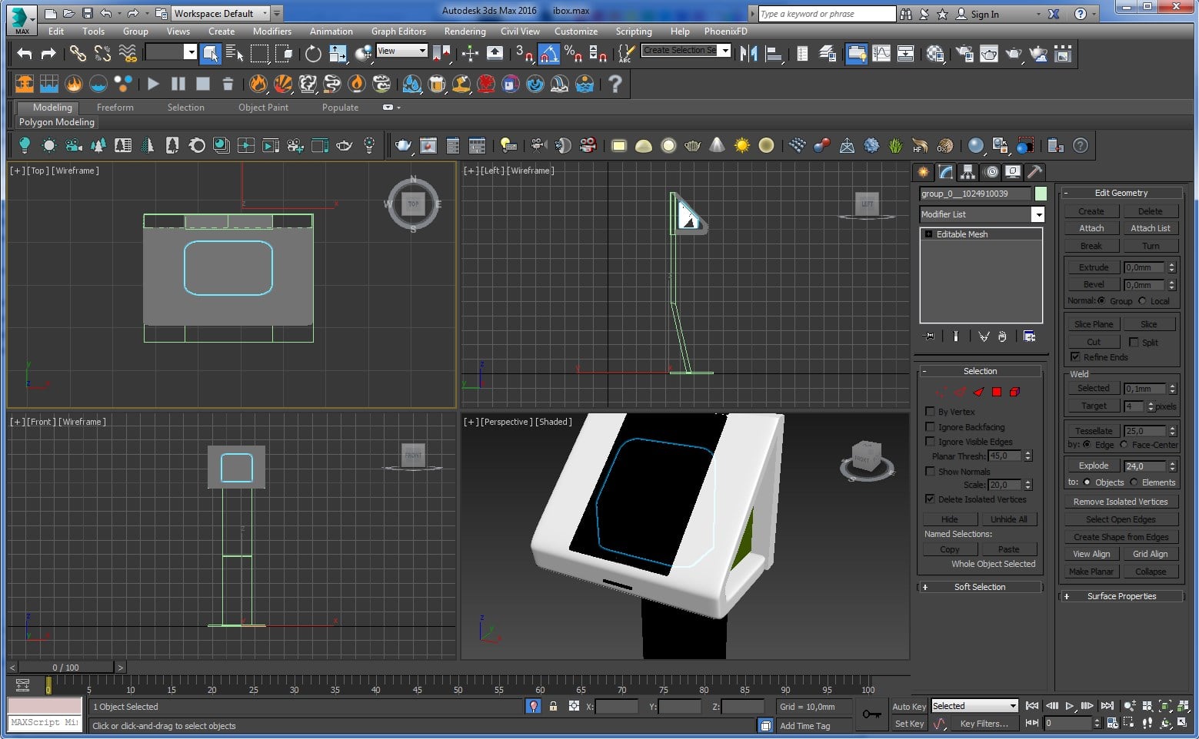Click the object color swatch
This screenshot has width=1199, height=739.
[1041, 194]
